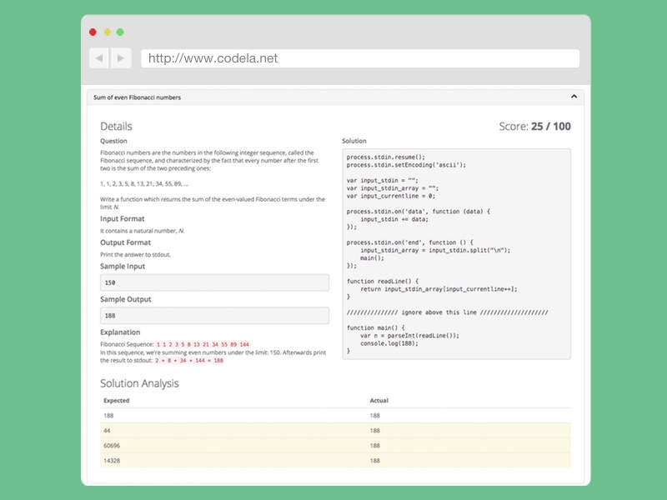667x500 pixels.
Task: Click the Expected column header
Action: click(x=116, y=401)
